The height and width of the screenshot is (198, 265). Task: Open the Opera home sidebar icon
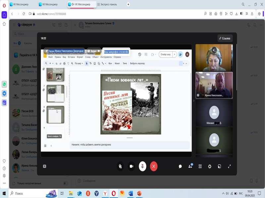pos(4,15)
